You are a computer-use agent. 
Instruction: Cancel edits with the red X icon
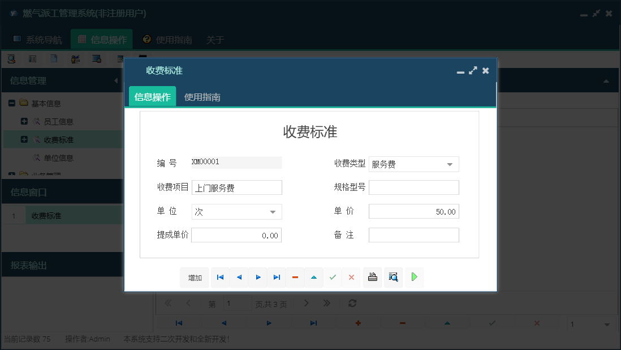tap(351, 278)
